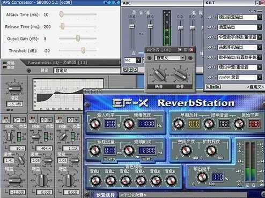Open the WinMM 录音 dropdown
This screenshot has width=265, height=198.
click(x=260, y=77)
